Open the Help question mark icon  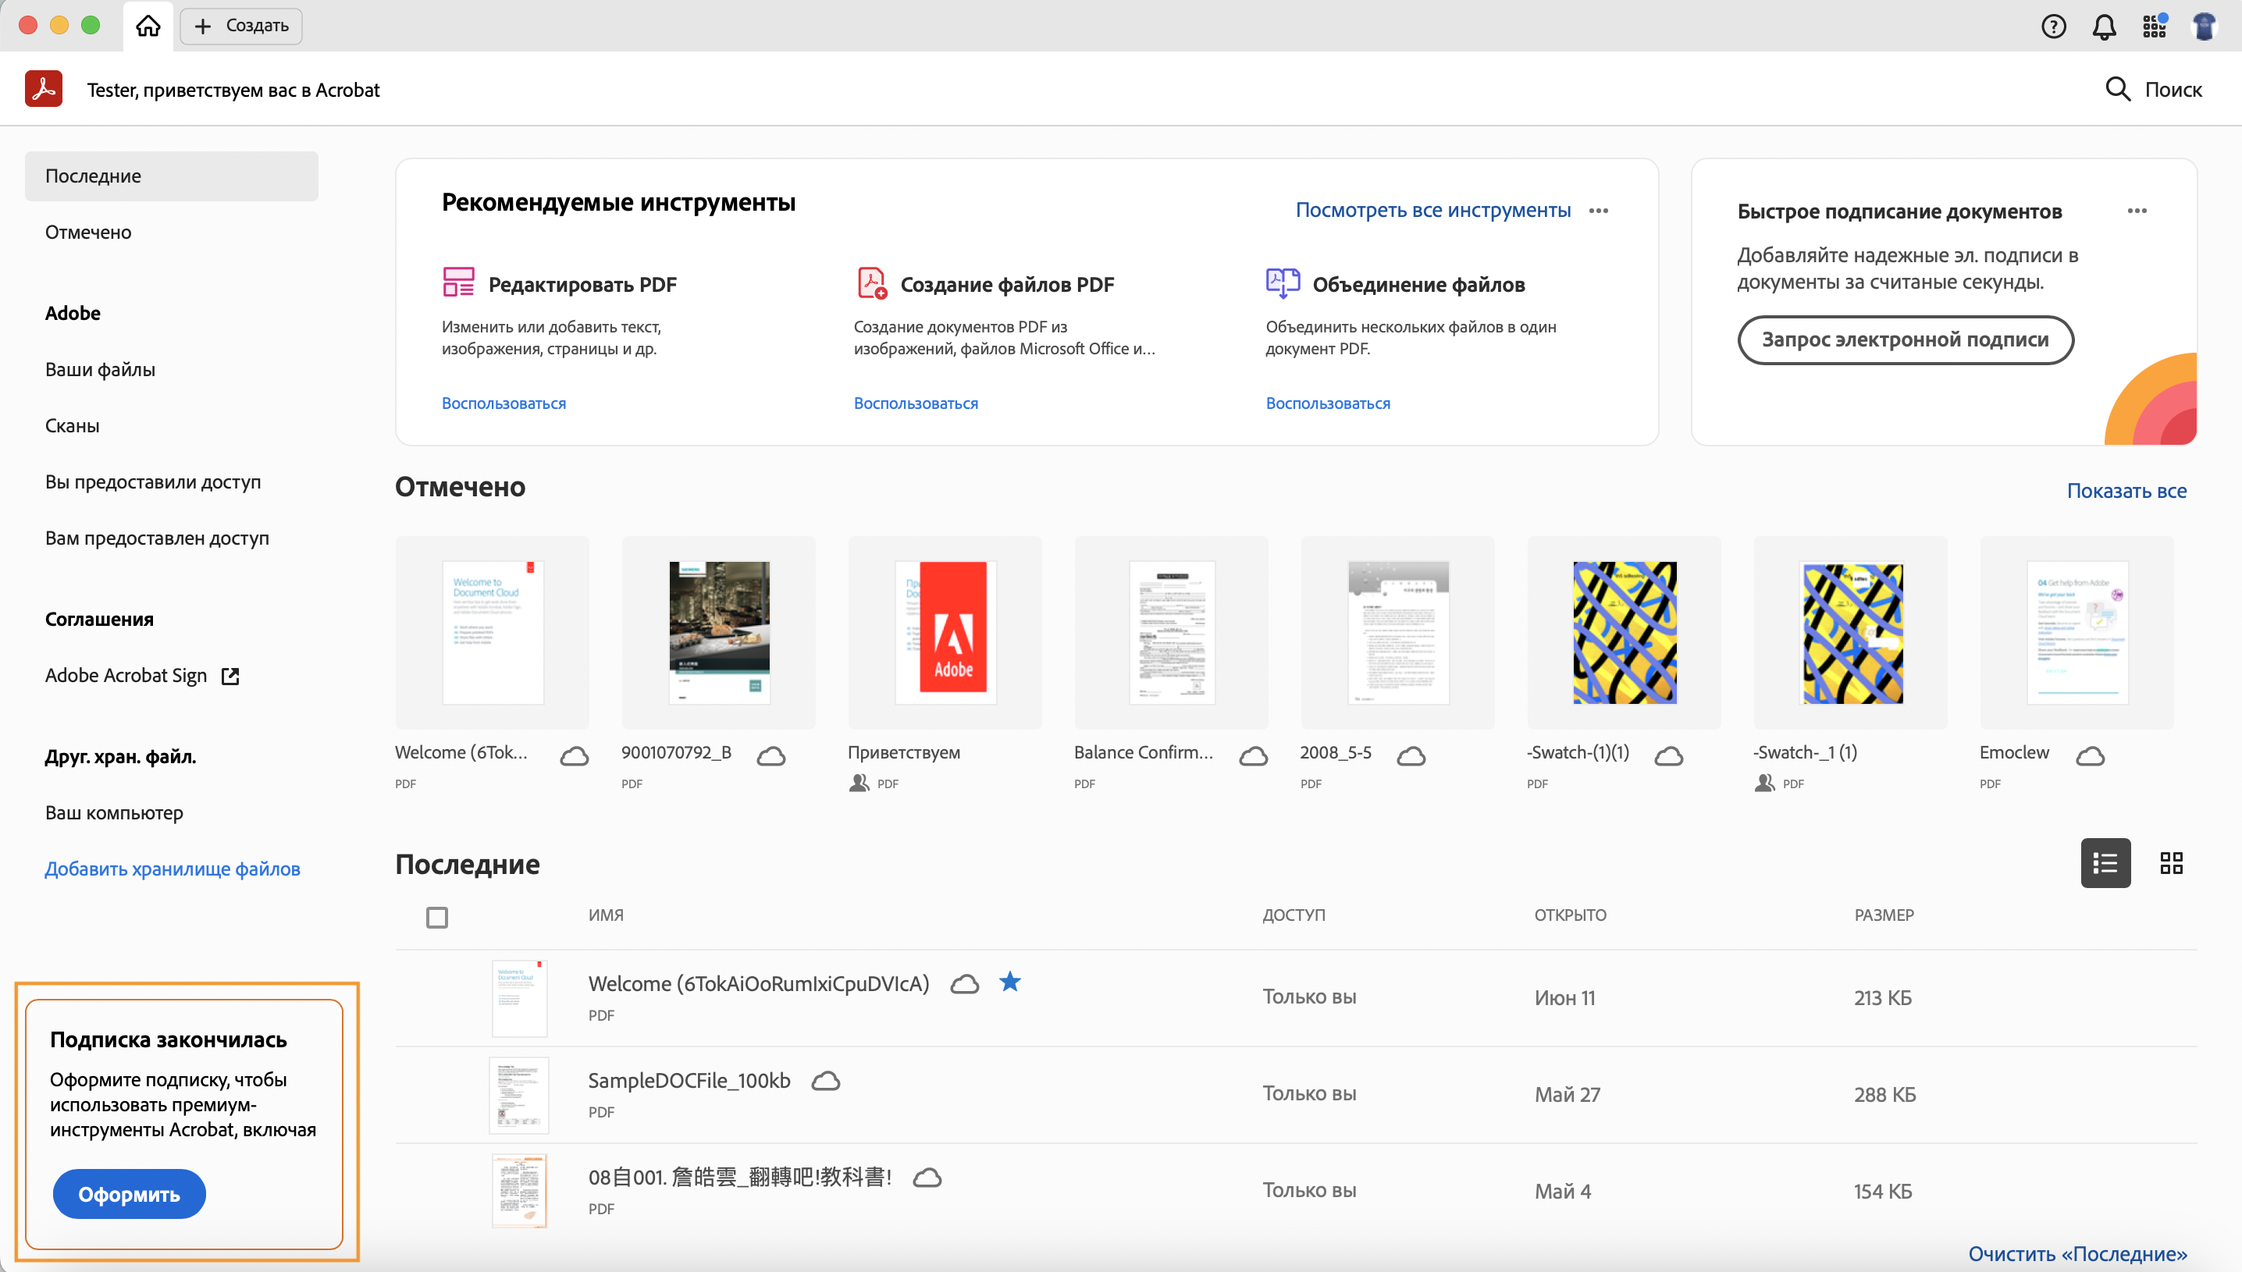pyautogui.click(x=2053, y=27)
